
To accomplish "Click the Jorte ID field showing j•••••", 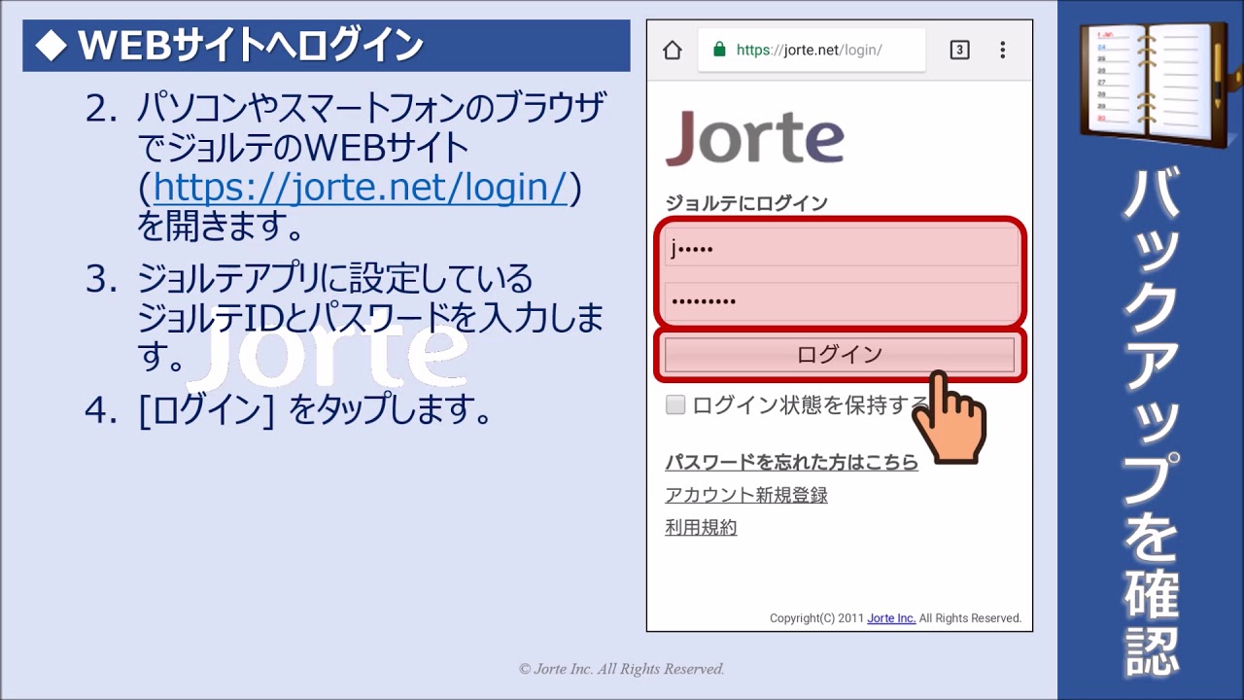I will (x=841, y=248).
